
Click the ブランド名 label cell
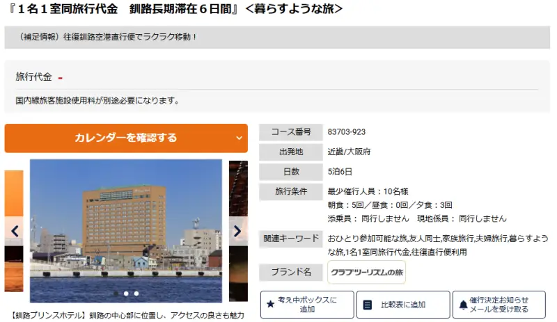pyautogui.click(x=291, y=273)
